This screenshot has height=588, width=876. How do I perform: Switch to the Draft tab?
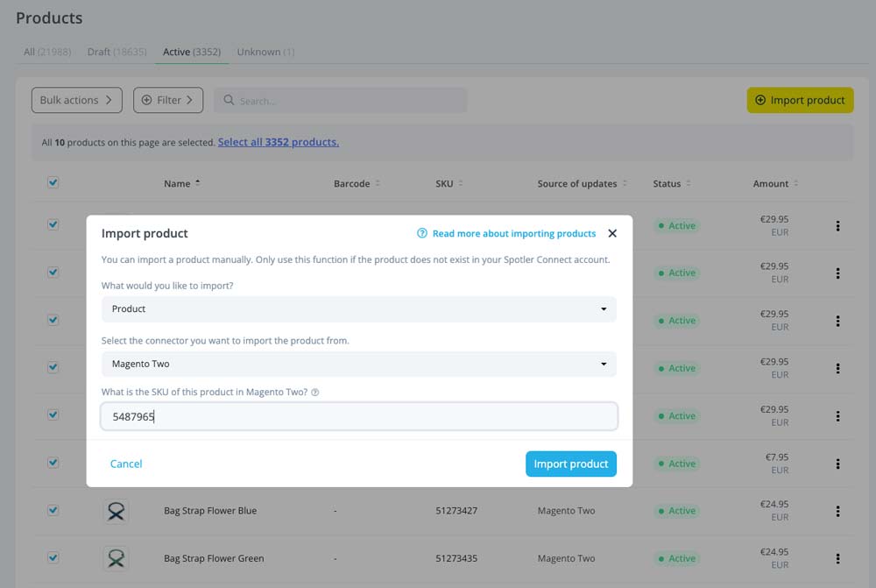pyautogui.click(x=117, y=52)
